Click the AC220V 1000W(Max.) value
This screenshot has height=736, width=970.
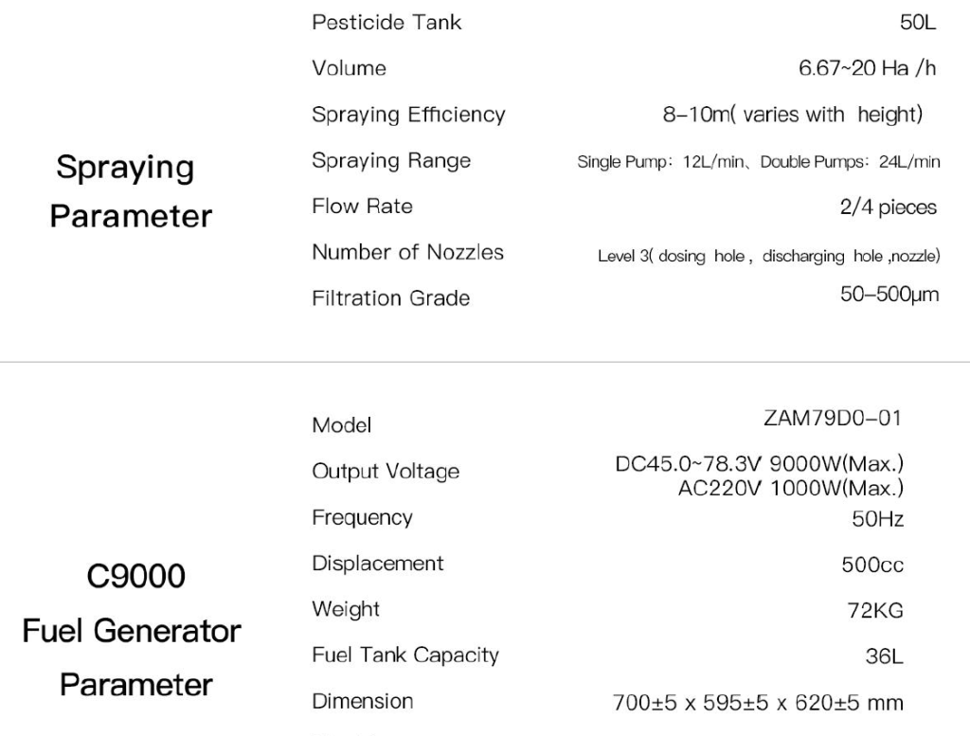[790, 489]
